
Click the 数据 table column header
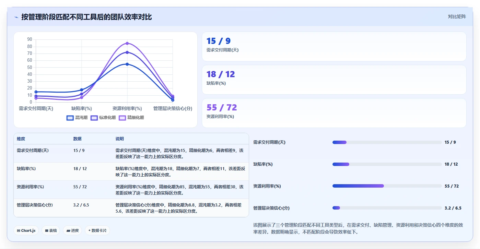click(77, 139)
